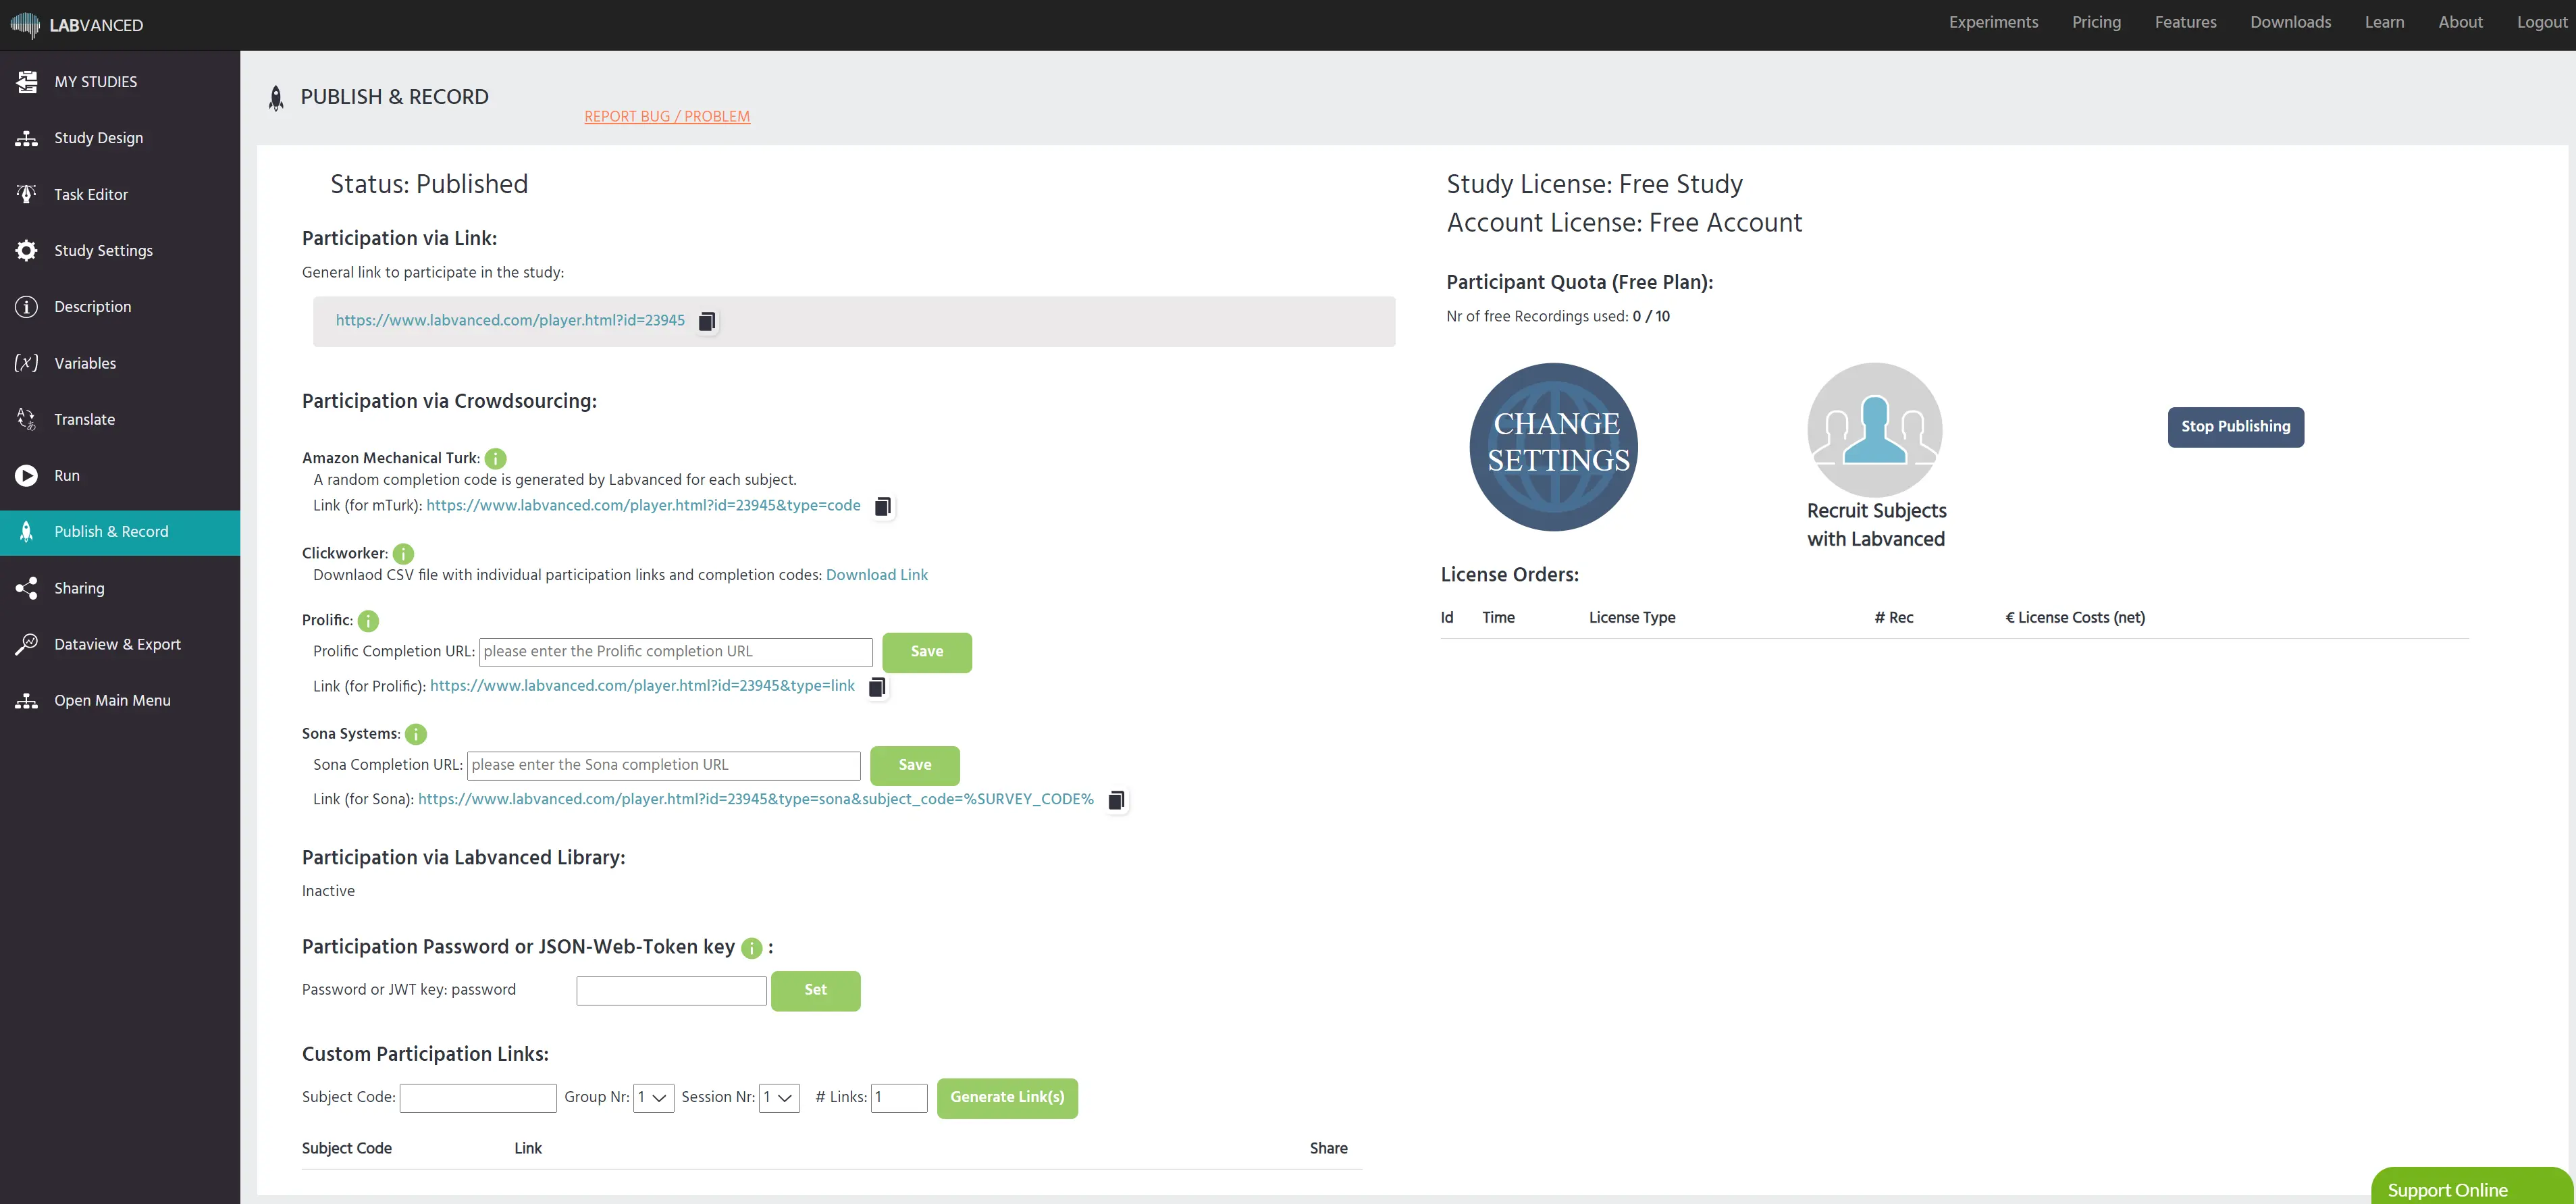2576x1204 pixels.
Task: Show Prolific info icon
Action: click(369, 621)
